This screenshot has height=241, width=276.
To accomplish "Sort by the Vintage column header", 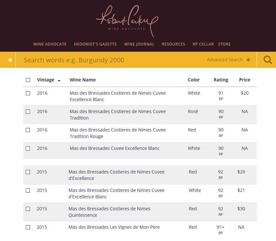I will (45, 80).
